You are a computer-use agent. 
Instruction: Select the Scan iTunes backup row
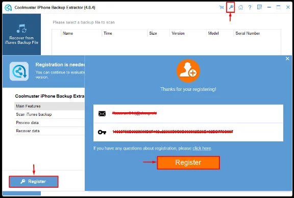(x=50, y=114)
